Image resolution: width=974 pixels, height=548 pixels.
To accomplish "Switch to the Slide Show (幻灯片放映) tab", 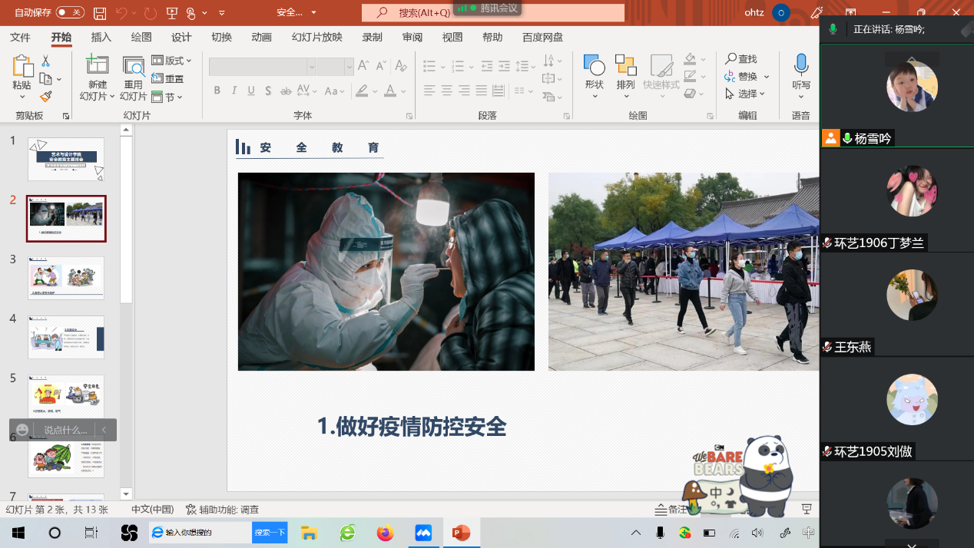I will (316, 38).
